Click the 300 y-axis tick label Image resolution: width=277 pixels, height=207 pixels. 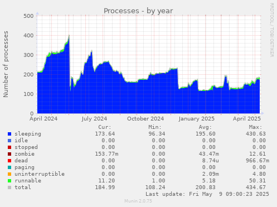(x=28, y=55)
